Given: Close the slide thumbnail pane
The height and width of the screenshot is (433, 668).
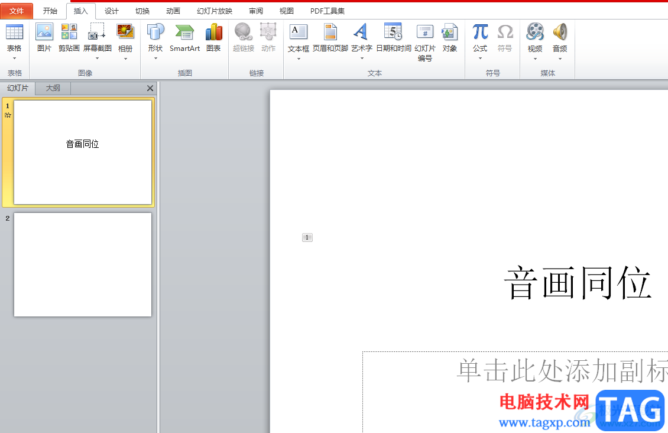Looking at the screenshot, I should [150, 88].
